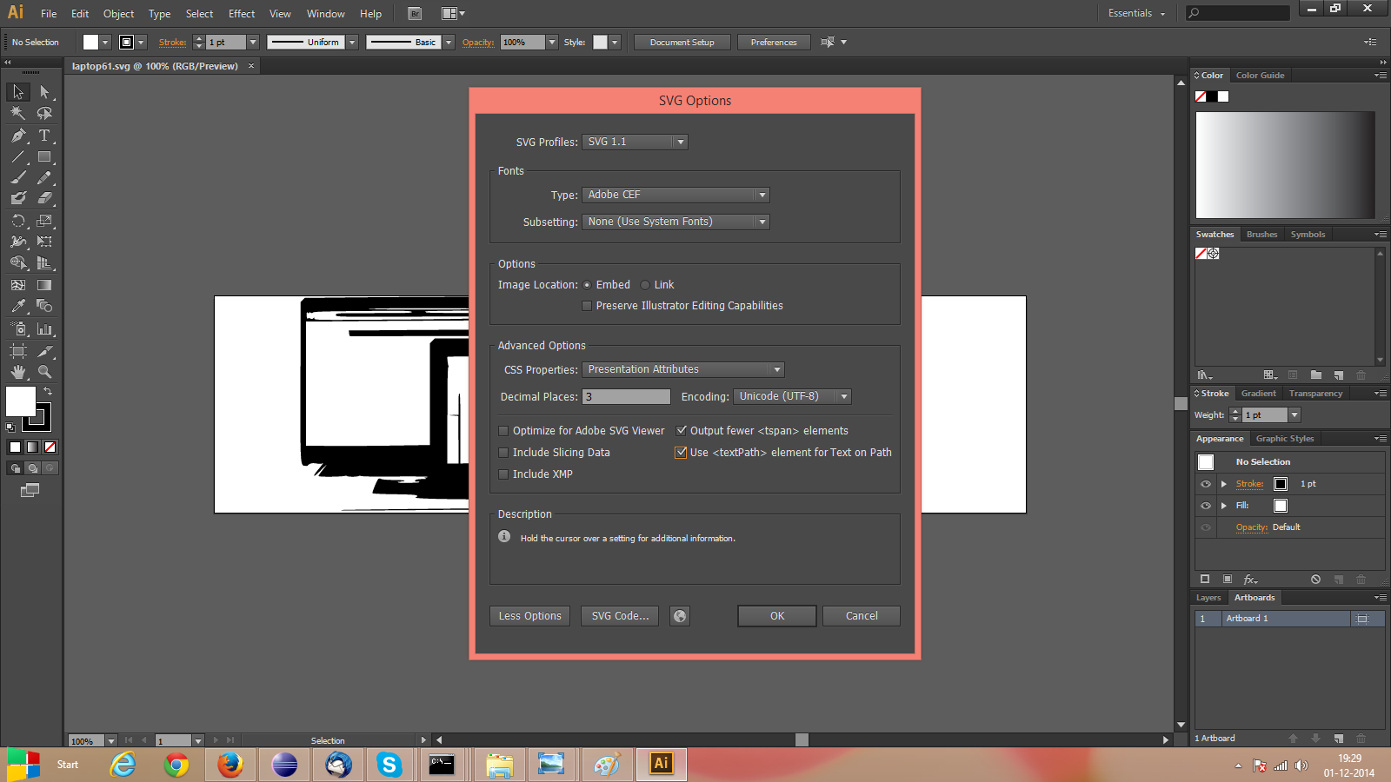The width and height of the screenshot is (1391, 782).
Task: Select the Shape Builder tool
Action: pyautogui.click(x=18, y=262)
